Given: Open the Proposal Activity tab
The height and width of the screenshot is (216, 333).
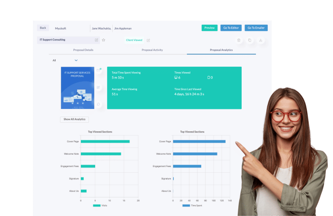Looking at the screenshot, I should (x=152, y=50).
